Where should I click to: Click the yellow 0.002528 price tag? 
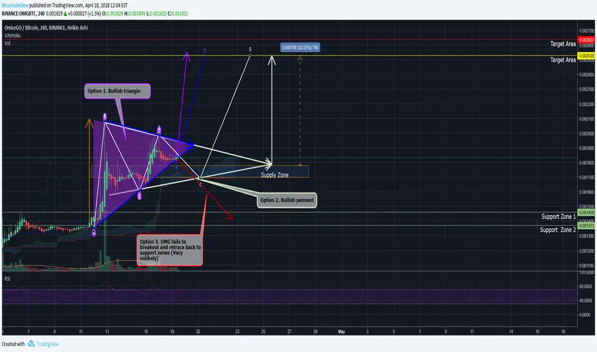click(586, 56)
